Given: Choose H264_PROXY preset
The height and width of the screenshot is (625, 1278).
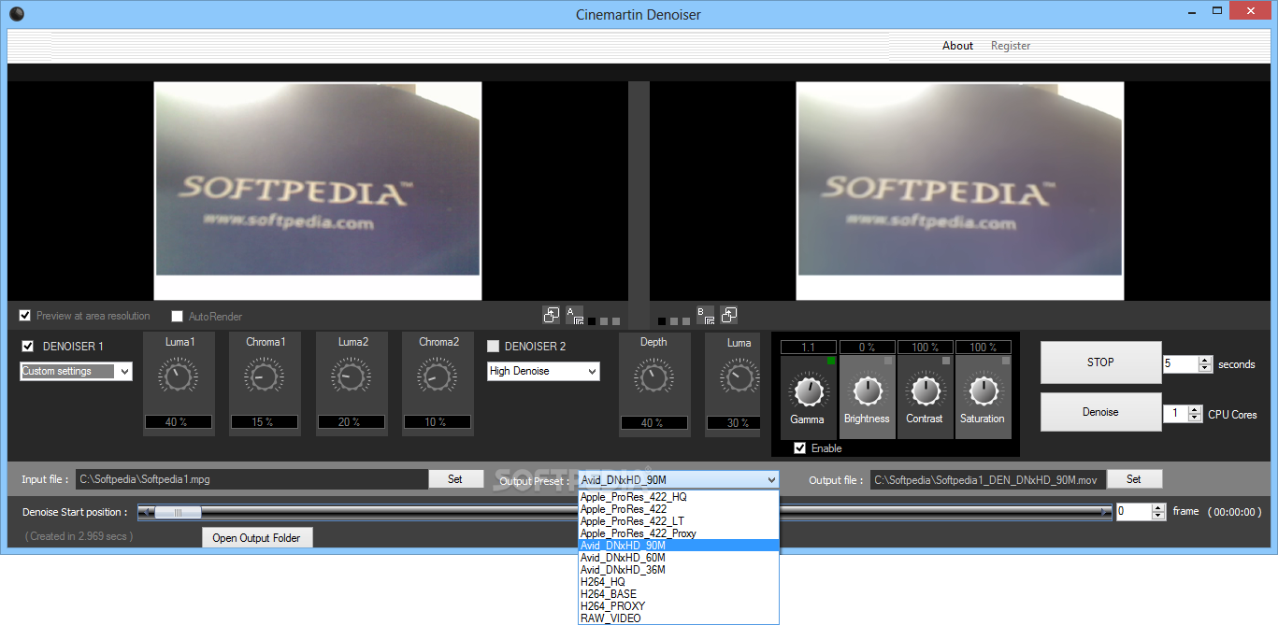Looking at the screenshot, I should point(678,606).
